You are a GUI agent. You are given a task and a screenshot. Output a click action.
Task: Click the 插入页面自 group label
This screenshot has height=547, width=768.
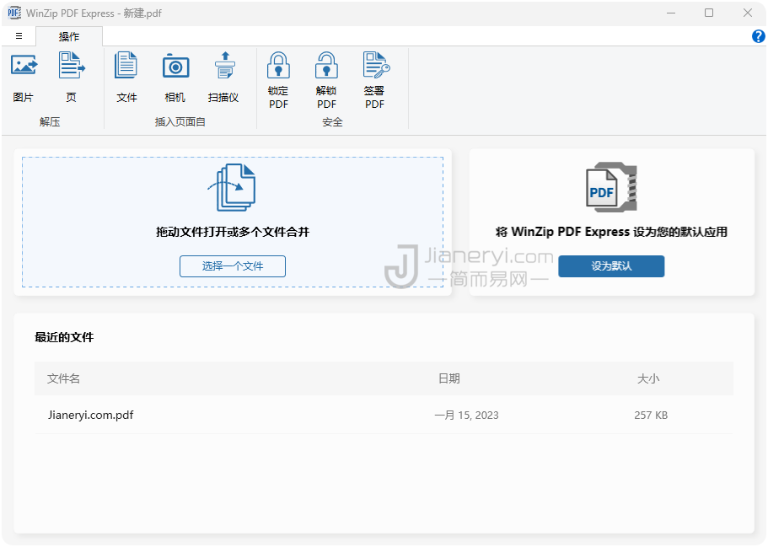(180, 122)
